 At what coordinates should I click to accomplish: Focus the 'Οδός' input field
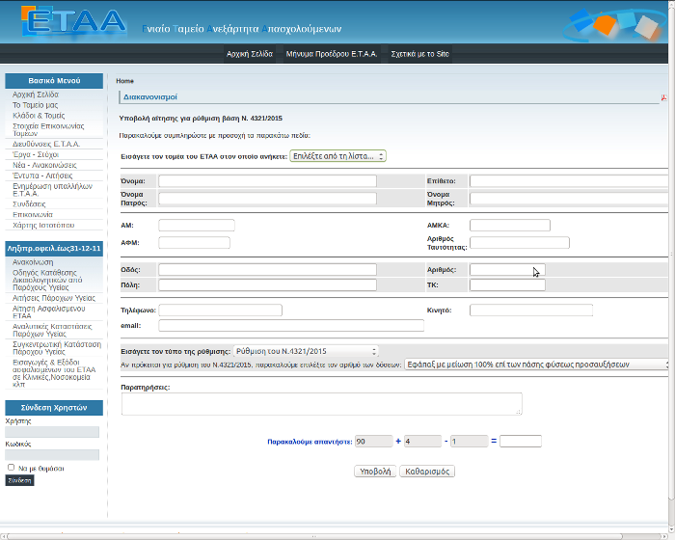[267, 270]
